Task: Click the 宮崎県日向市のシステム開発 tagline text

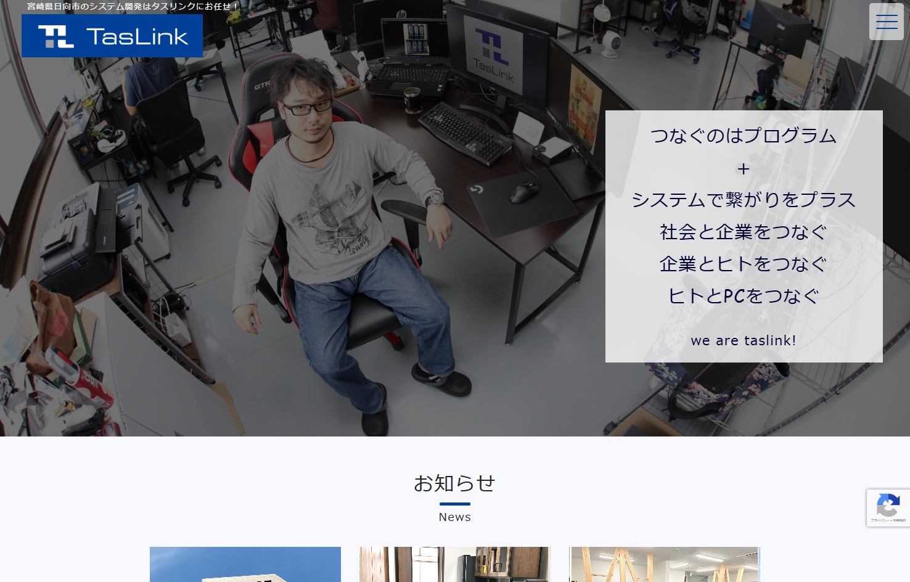Action: pyautogui.click(x=133, y=6)
